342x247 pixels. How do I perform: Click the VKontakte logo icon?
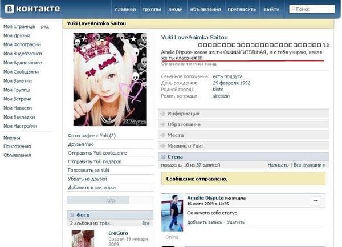[x=10, y=9]
